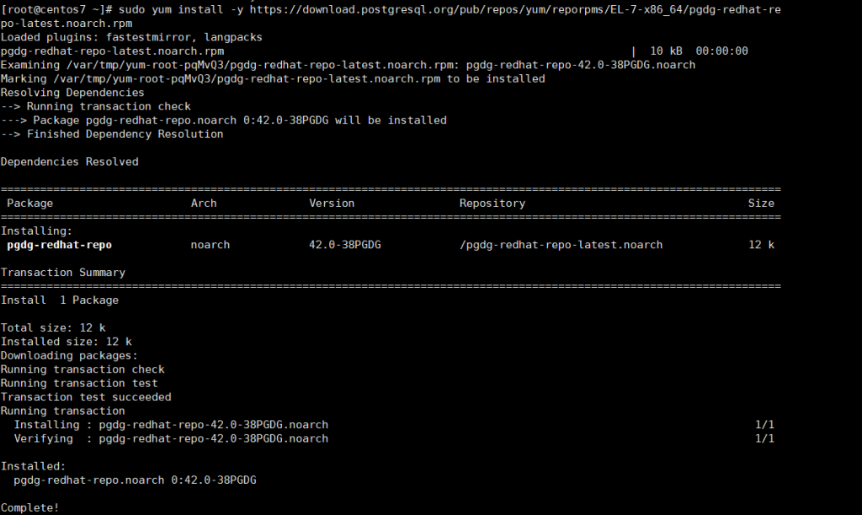Click 'Running transaction' line before Installing
Image resolution: width=862 pixels, height=515 pixels.
pos(62,411)
